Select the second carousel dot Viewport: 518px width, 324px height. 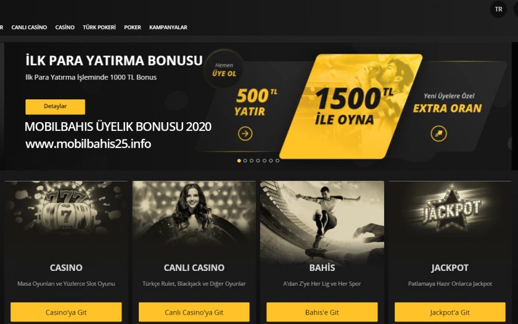click(x=245, y=160)
